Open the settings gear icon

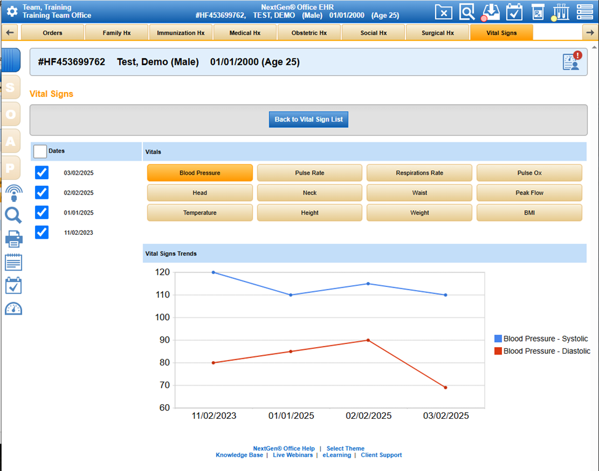click(12, 12)
